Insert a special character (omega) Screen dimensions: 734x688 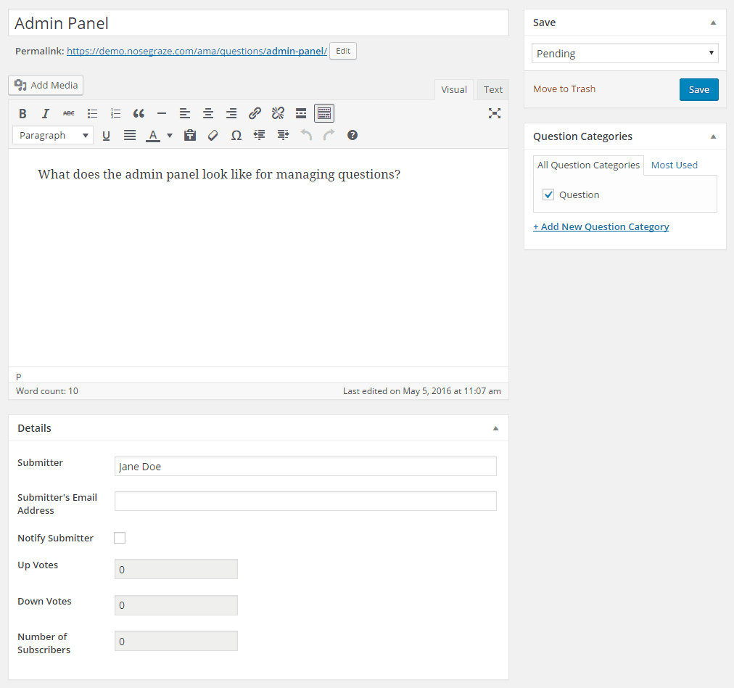pyautogui.click(x=236, y=135)
